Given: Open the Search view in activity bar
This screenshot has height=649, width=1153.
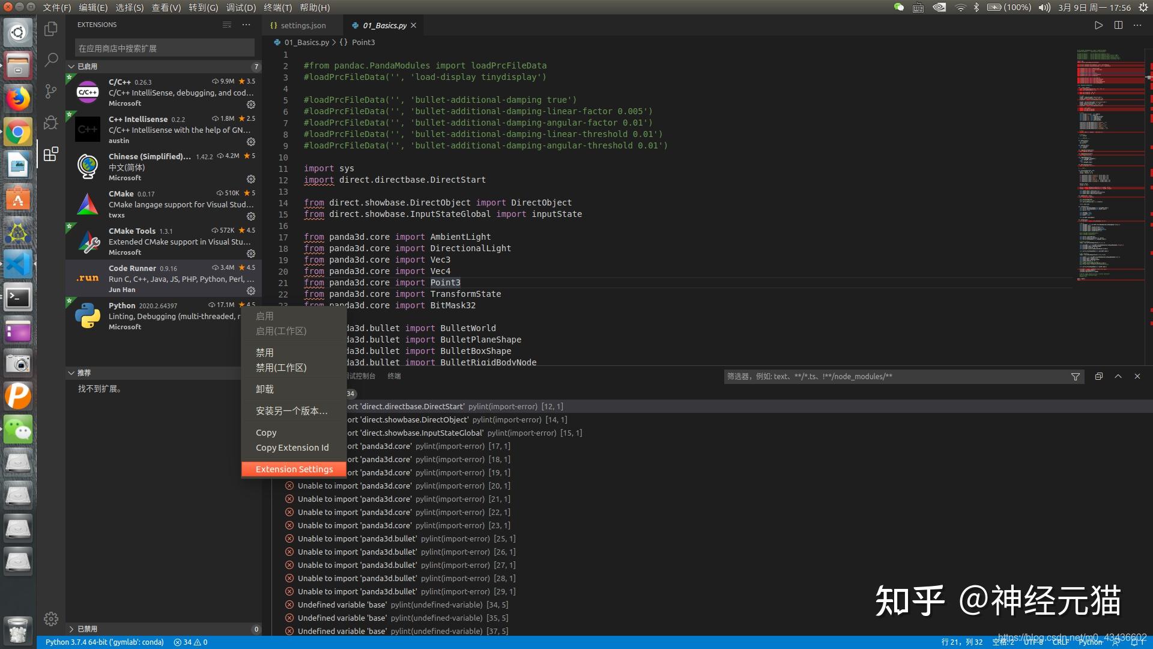Looking at the screenshot, I should tap(51, 59).
